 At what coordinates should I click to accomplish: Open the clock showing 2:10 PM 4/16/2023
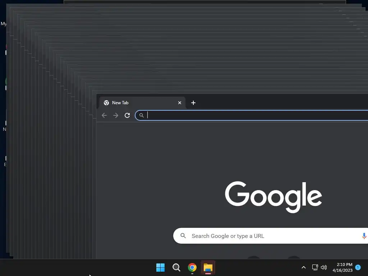pyautogui.click(x=342, y=267)
